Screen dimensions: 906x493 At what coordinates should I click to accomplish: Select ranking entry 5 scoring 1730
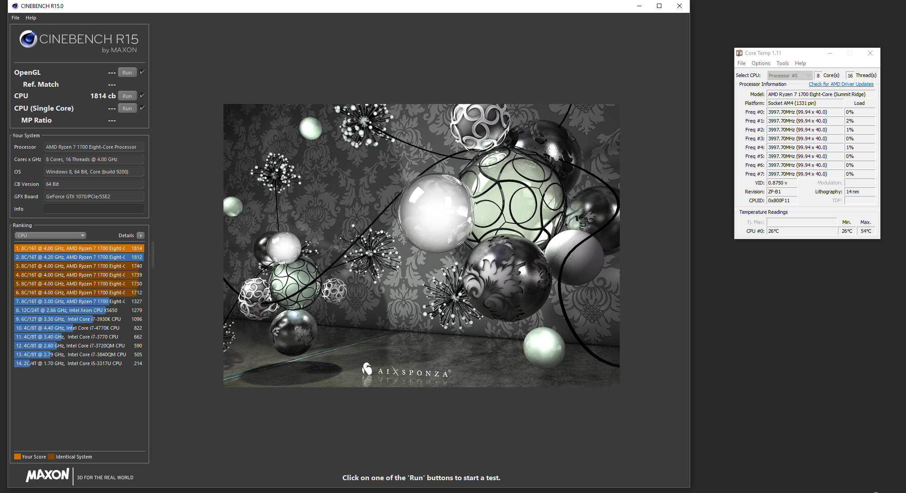[79, 284]
